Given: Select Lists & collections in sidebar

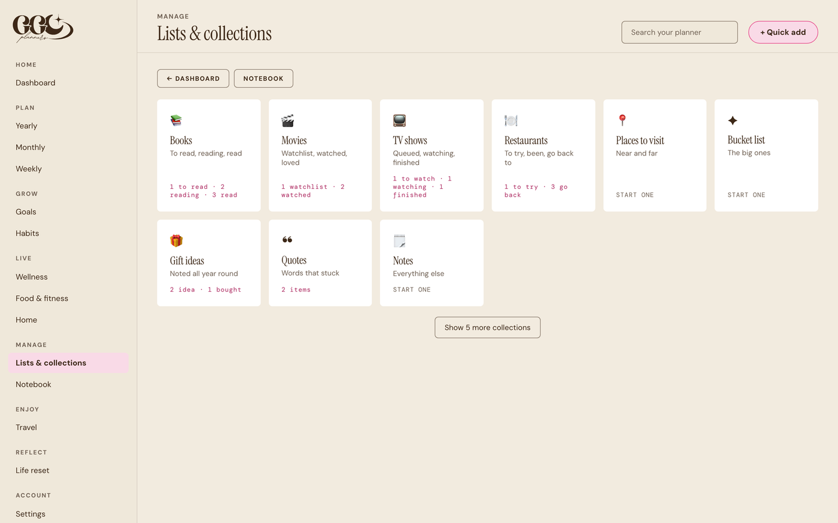Looking at the screenshot, I should pyautogui.click(x=68, y=363).
